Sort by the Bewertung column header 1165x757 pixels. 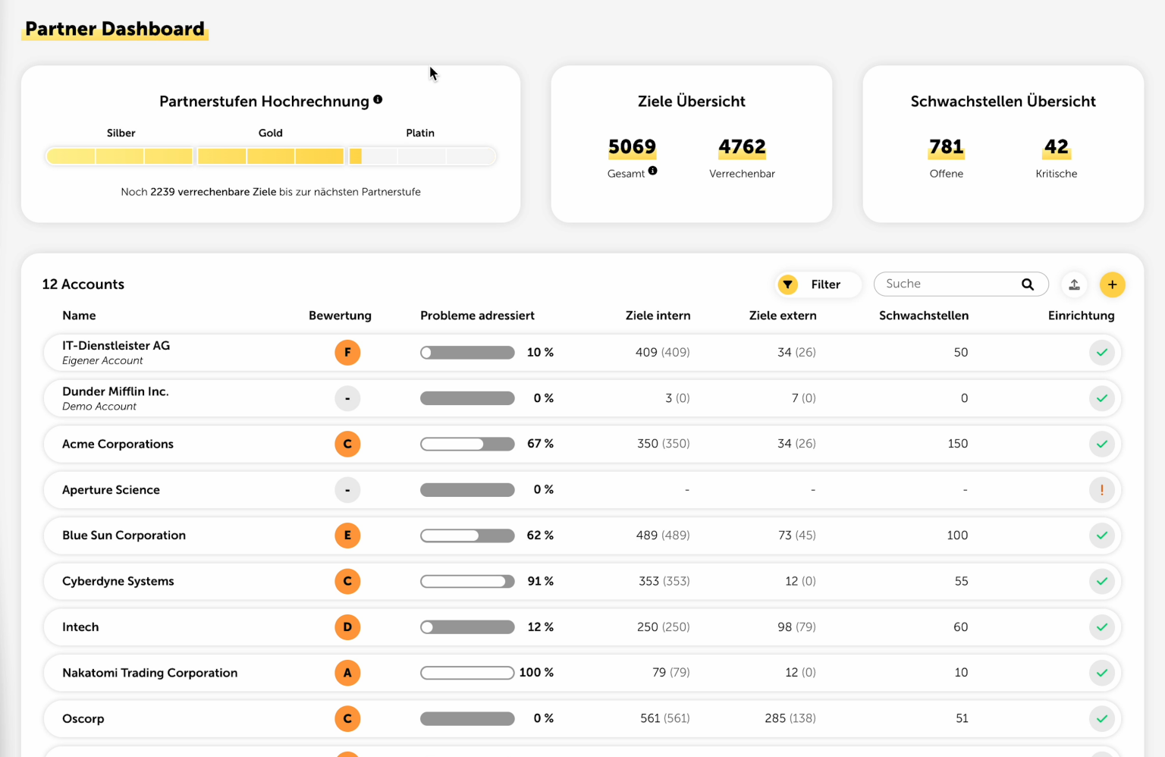click(x=340, y=316)
